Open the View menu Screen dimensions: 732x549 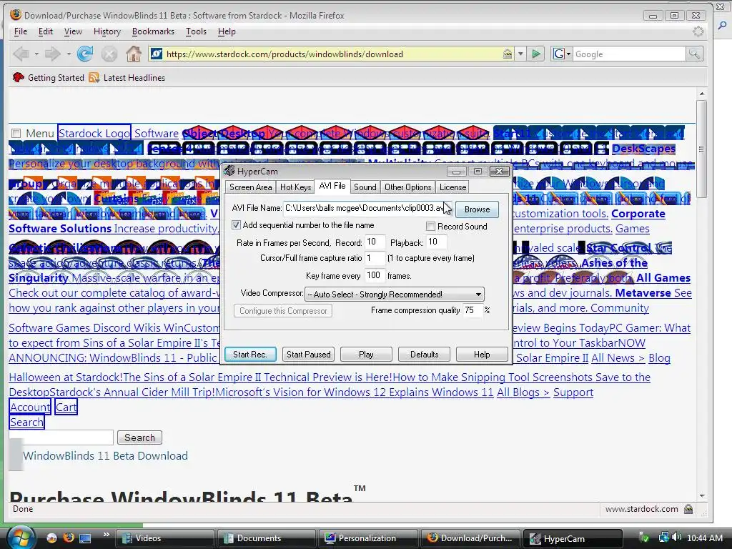[x=73, y=31]
